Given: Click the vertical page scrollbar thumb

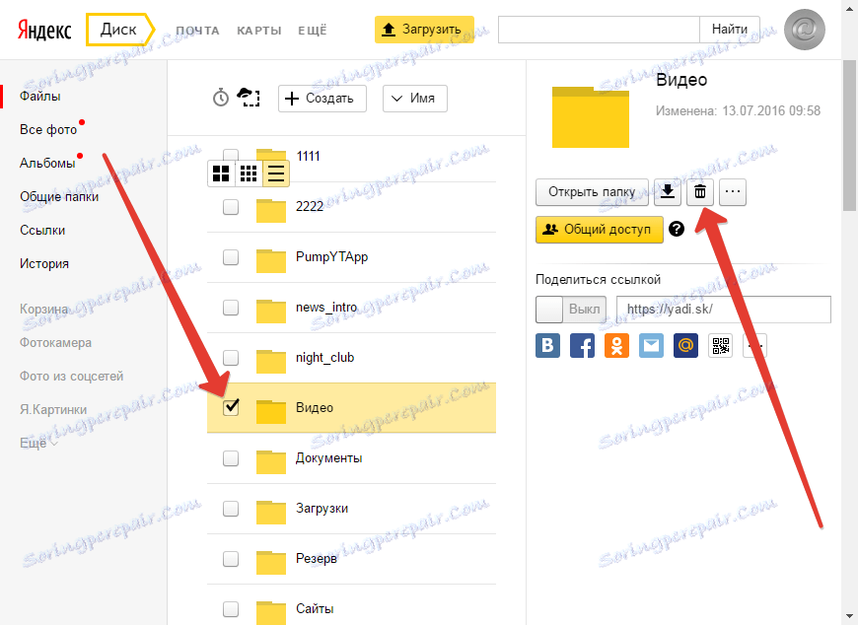Looking at the screenshot, I should point(849,135).
